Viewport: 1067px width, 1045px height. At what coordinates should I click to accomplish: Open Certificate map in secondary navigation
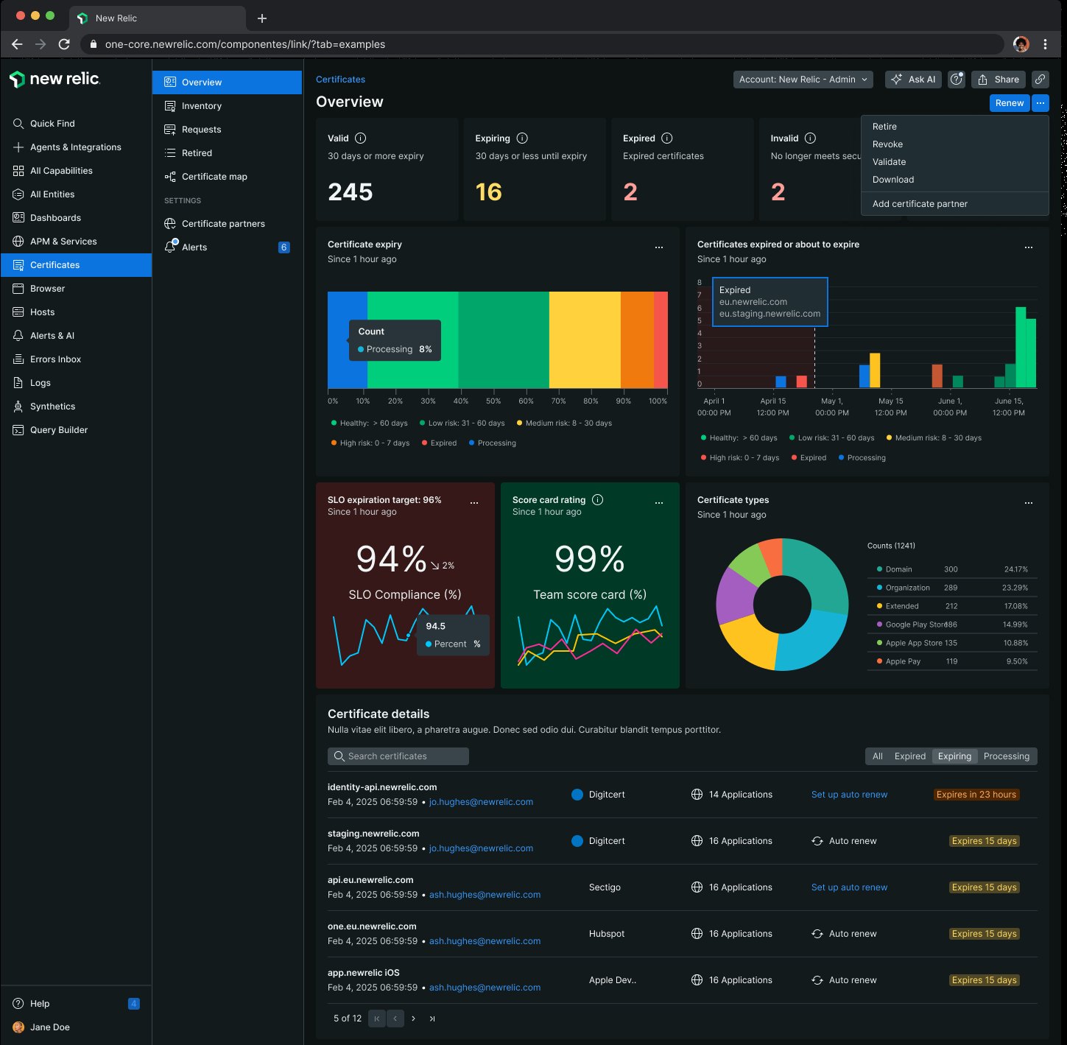point(206,177)
